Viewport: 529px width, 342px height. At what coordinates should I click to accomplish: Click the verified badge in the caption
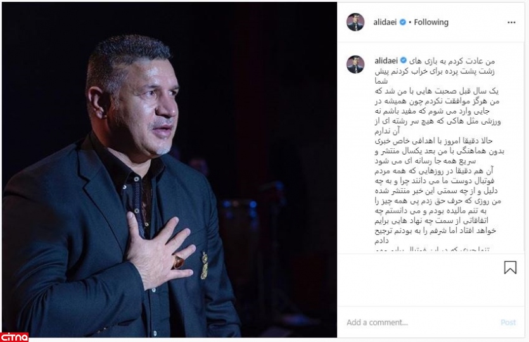[x=403, y=61]
